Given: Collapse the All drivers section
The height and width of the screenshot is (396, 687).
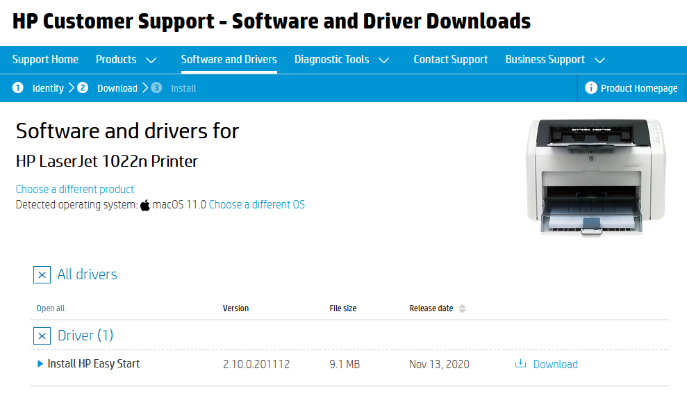Looking at the screenshot, I should (42, 274).
